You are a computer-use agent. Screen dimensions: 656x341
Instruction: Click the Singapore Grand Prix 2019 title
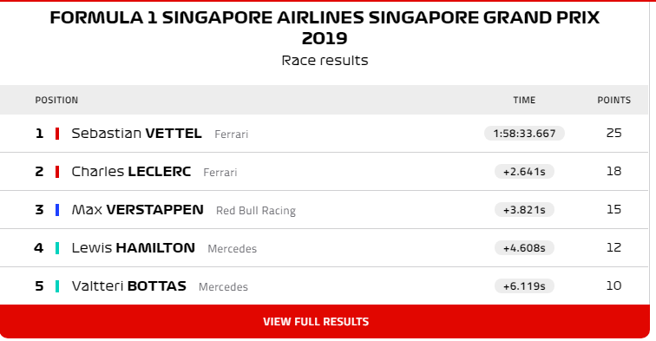point(325,28)
